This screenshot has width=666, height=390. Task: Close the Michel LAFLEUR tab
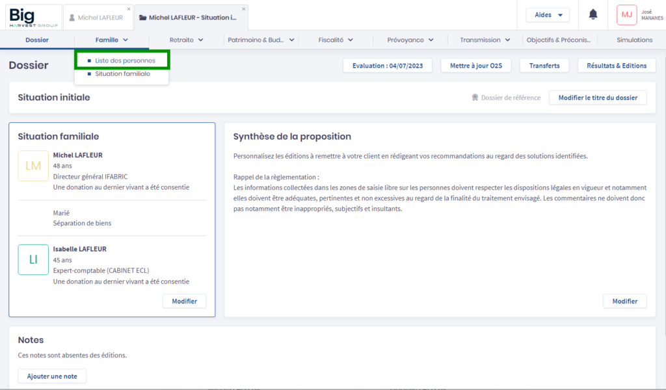coord(129,8)
